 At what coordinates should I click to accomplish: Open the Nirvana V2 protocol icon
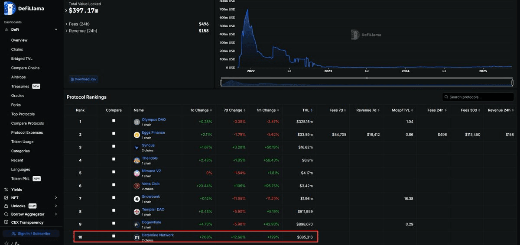[x=137, y=173]
